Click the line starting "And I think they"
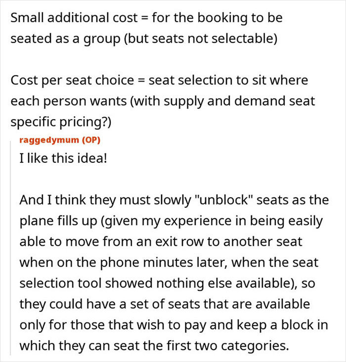The height and width of the screenshot is (362, 346). click(x=174, y=200)
